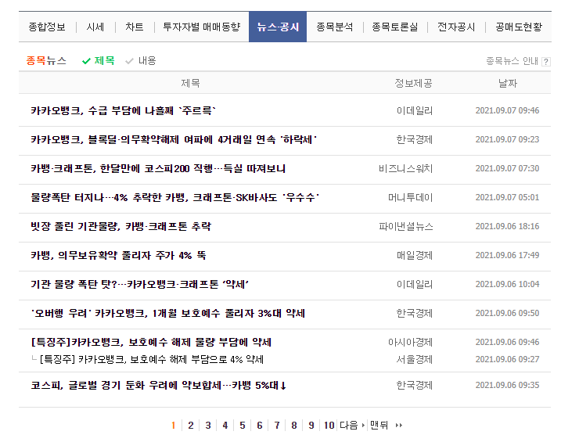
Task: Open article '오버행 우려 카카오뱅크, 1개월 보호예수'
Action: coord(167,314)
